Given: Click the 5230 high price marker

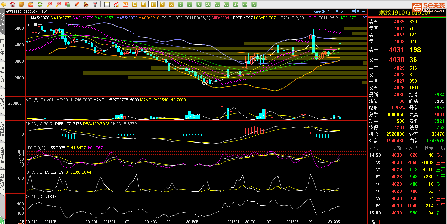Looking at the screenshot, I should (32, 25).
